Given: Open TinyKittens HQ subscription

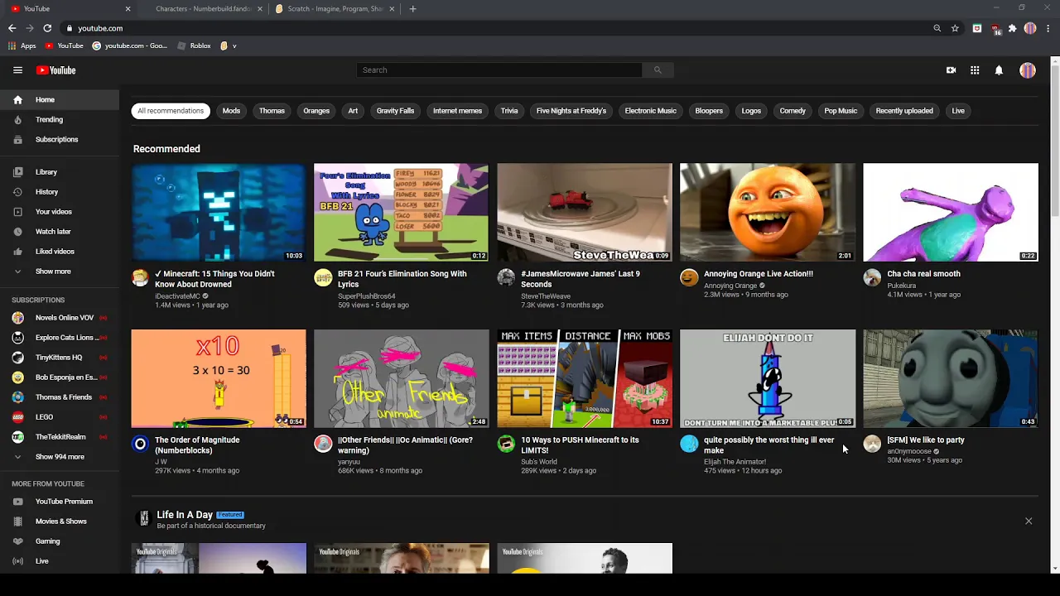Looking at the screenshot, I should (x=60, y=358).
